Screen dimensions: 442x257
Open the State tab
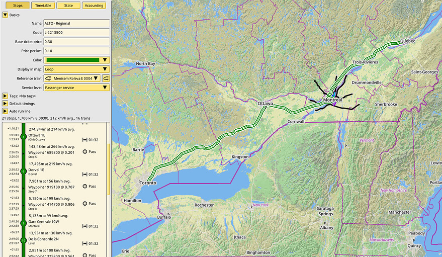(68, 6)
